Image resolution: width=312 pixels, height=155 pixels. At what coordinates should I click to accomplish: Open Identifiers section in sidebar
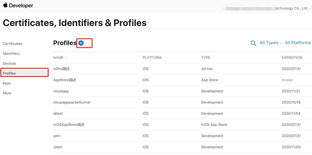[x=11, y=54]
